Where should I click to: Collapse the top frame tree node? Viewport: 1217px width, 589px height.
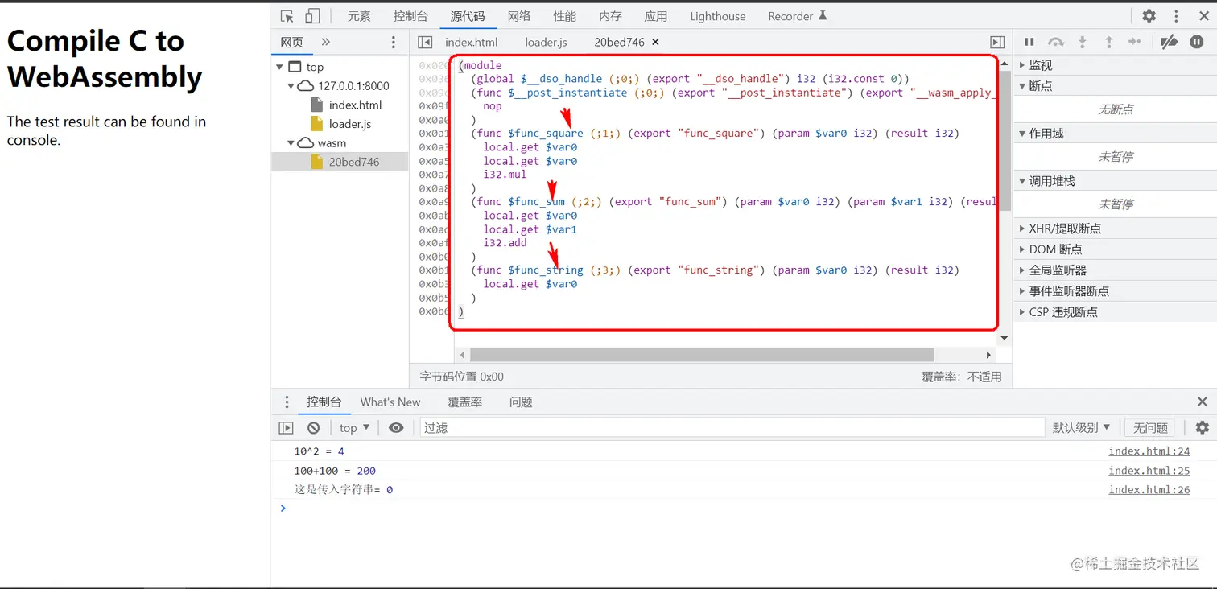[279, 68]
